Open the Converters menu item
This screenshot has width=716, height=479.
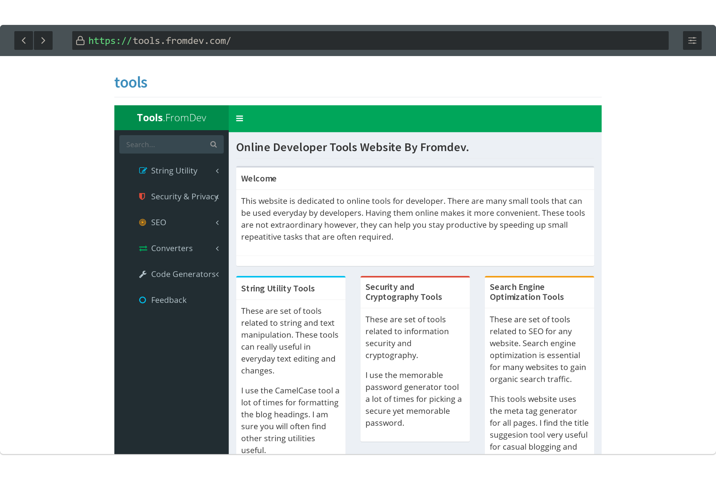pos(172,248)
